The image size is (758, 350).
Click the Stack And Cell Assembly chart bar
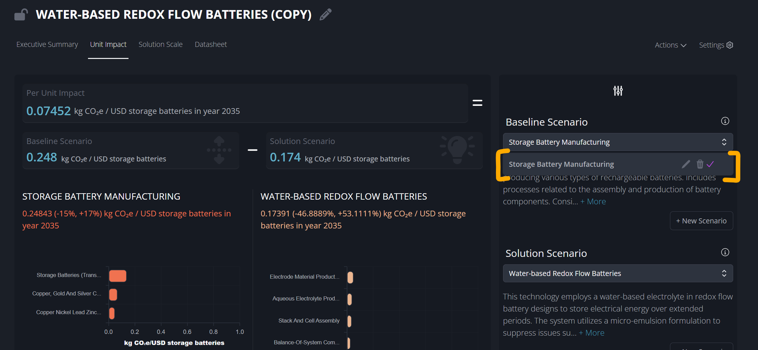[x=349, y=322]
